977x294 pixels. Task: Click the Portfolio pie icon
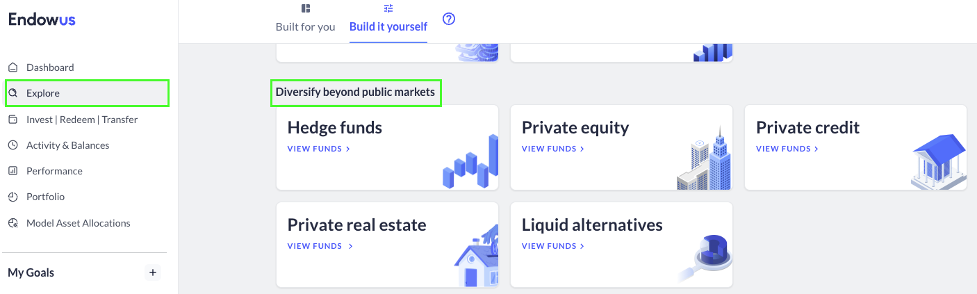tap(13, 197)
